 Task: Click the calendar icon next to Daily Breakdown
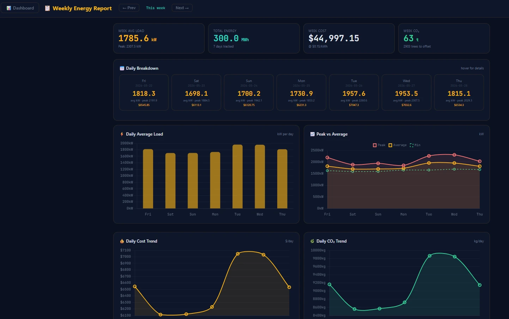(x=122, y=68)
